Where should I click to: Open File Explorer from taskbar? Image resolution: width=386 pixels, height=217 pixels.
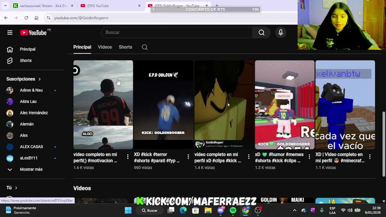click(208, 210)
